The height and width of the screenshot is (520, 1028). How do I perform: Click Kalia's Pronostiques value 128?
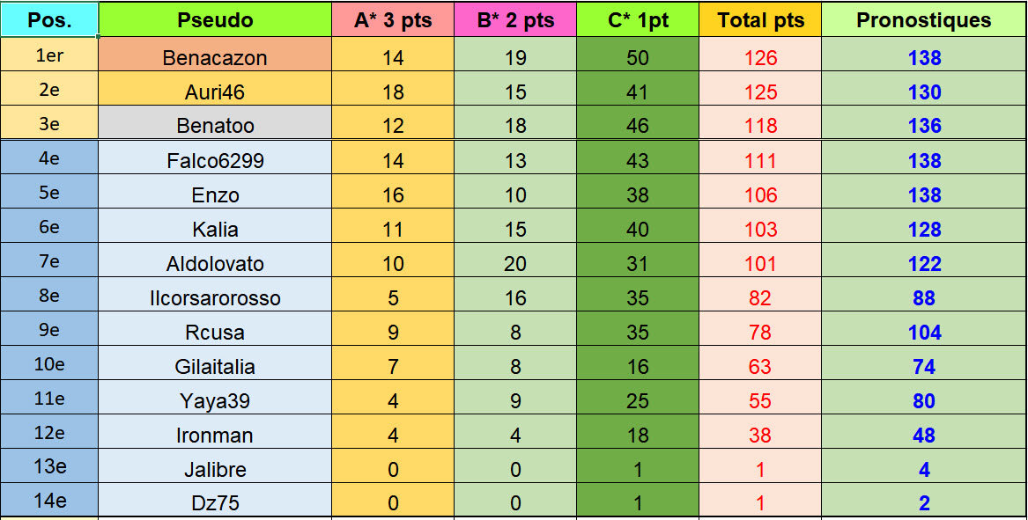pos(924,230)
